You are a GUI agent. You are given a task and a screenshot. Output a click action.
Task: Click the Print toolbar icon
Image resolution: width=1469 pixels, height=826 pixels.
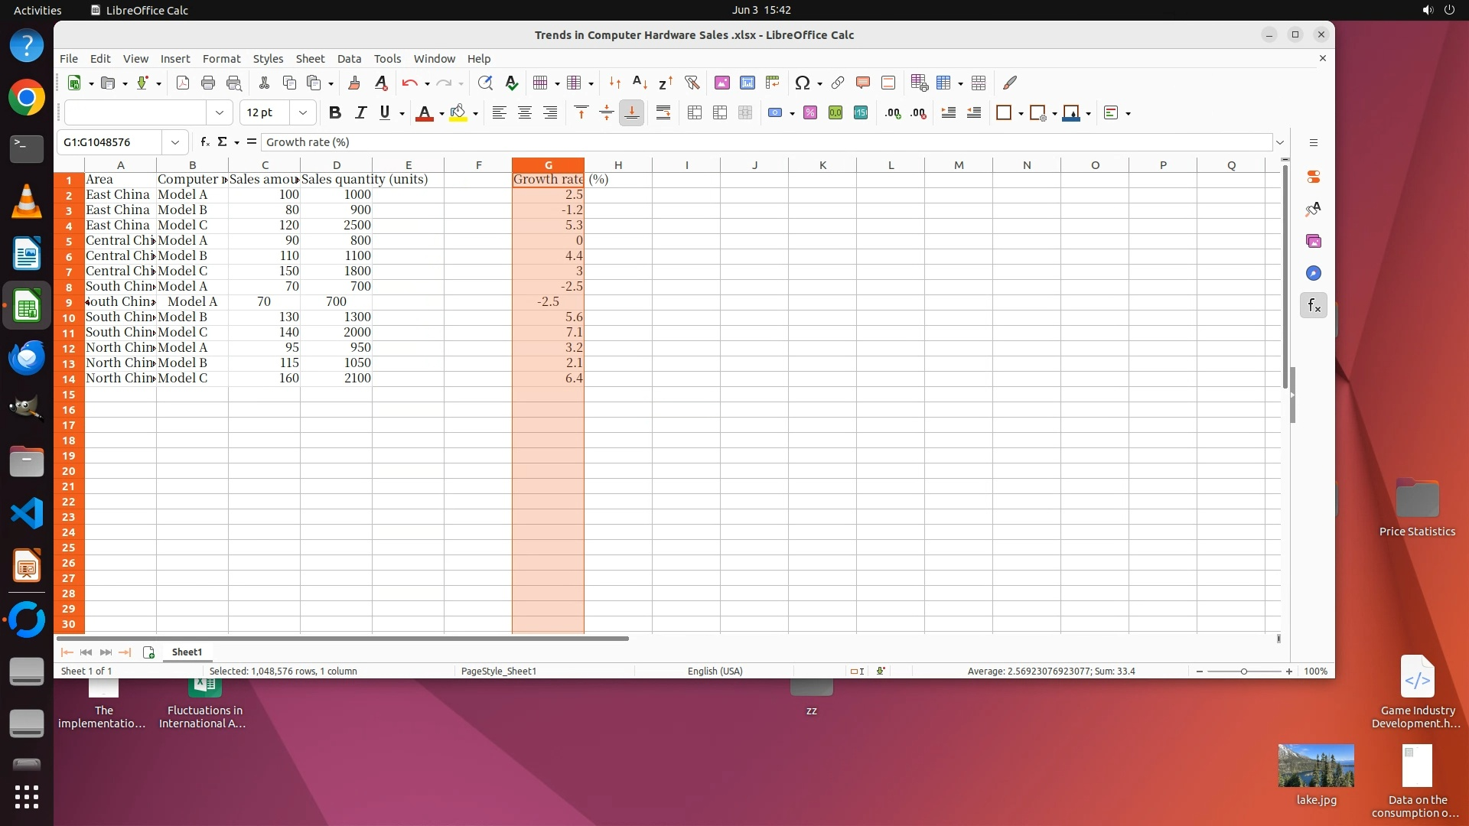click(x=208, y=83)
